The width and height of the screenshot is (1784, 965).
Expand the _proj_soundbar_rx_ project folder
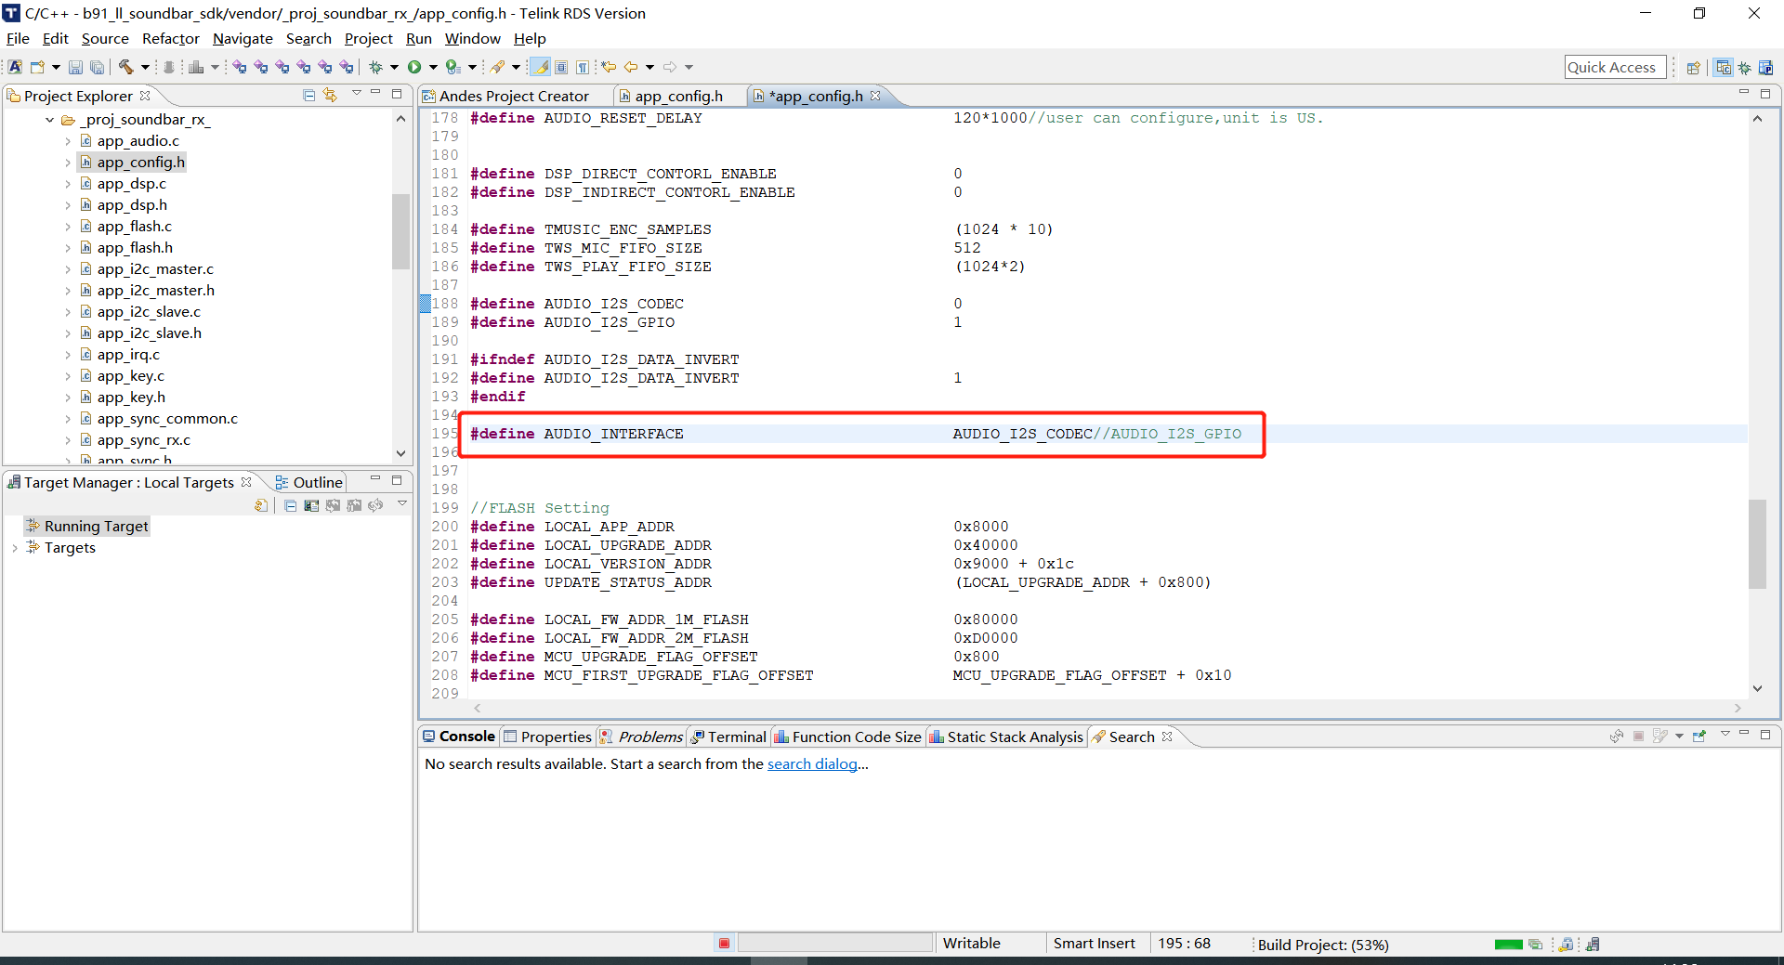(50, 120)
